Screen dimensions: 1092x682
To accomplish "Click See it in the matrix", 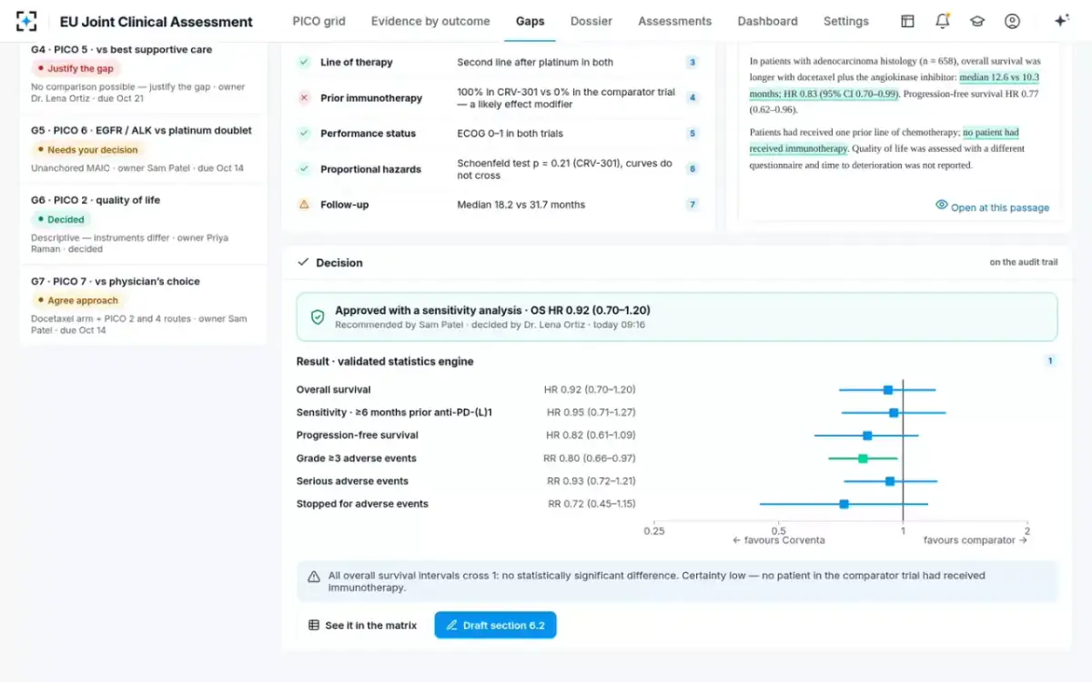I will [x=362, y=625].
